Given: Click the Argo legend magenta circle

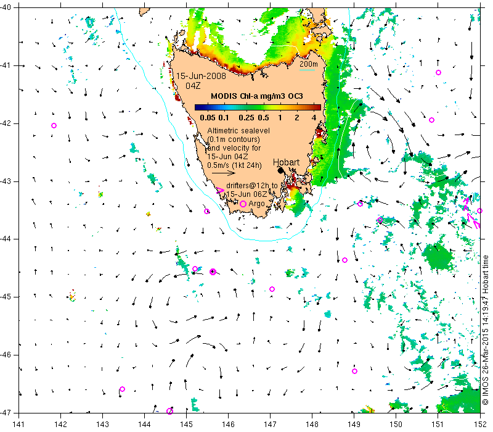Looking at the screenshot, I should pyautogui.click(x=243, y=204).
